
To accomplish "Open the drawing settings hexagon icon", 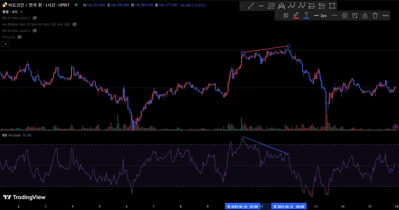I will pos(345,15).
